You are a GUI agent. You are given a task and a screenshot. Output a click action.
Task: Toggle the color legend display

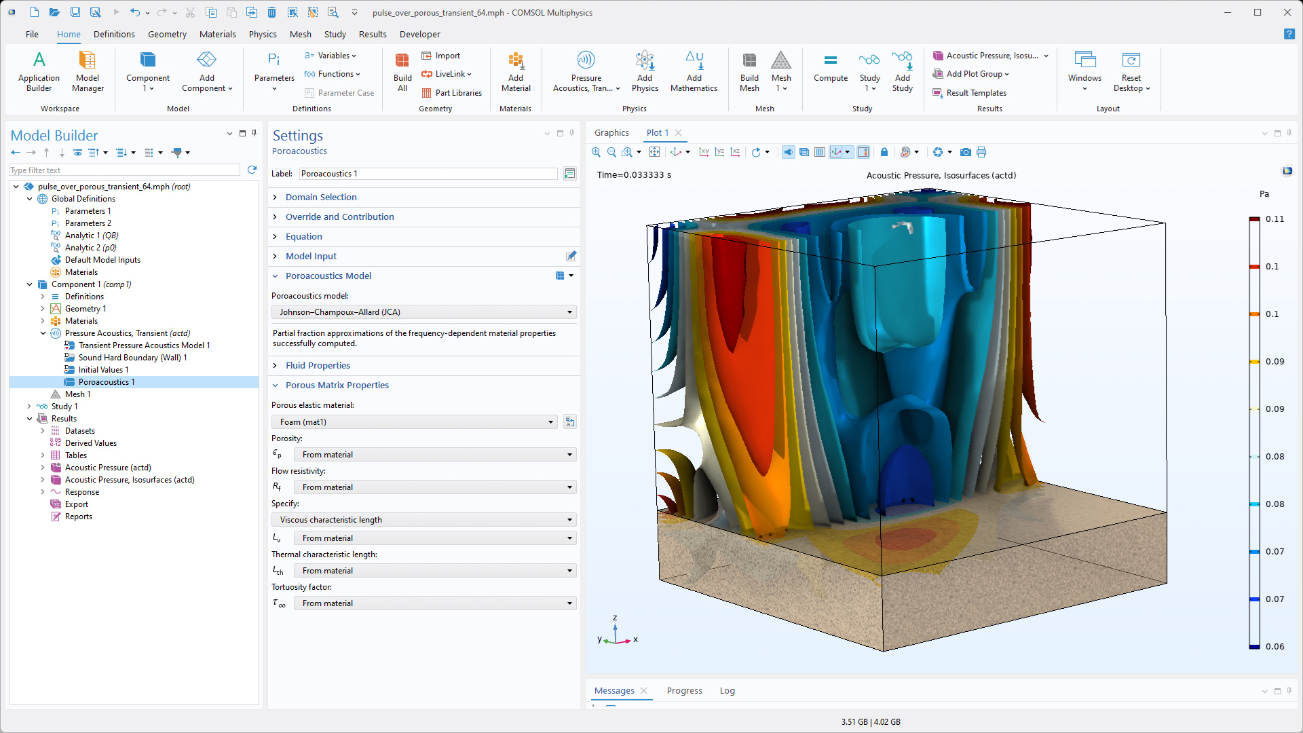pyautogui.click(x=863, y=152)
